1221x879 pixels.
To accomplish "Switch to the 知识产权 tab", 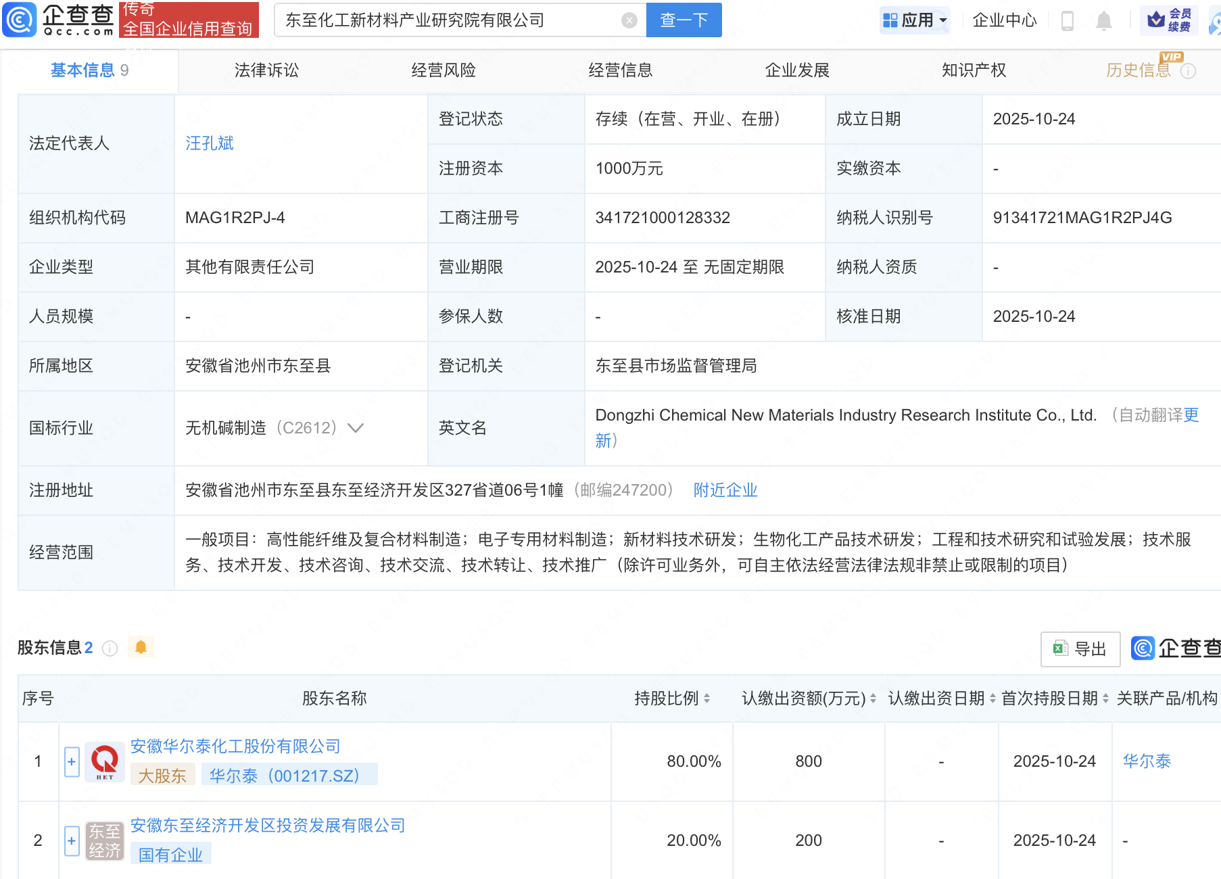I will pyautogui.click(x=974, y=70).
